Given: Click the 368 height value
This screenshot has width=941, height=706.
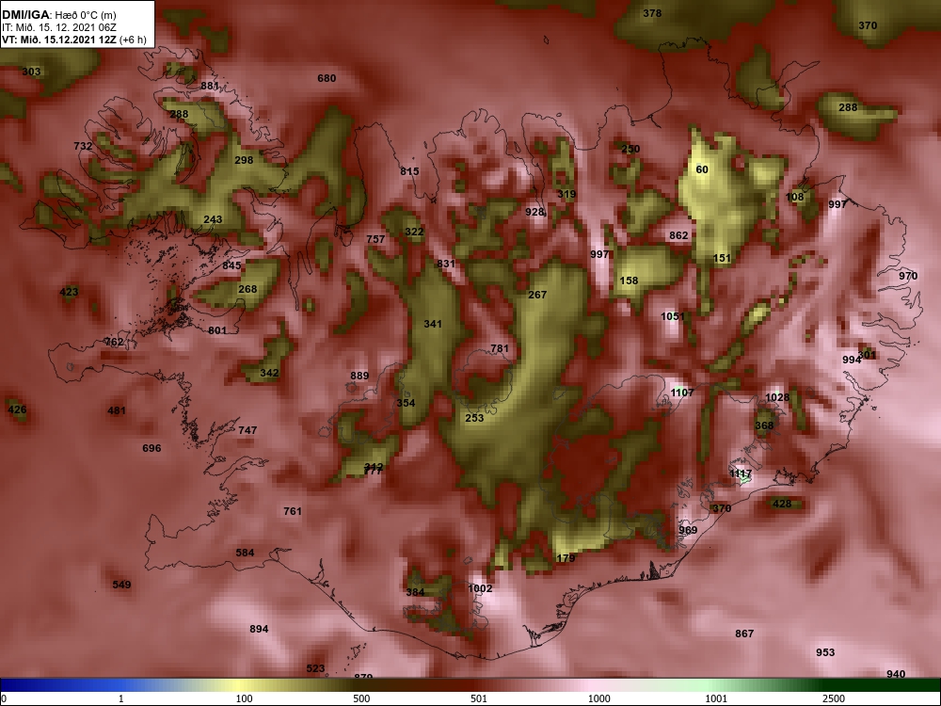Looking at the screenshot, I should pyautogui.click(x=764, y=425).
